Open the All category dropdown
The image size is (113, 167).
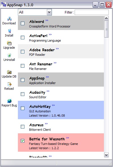point(35,12)
